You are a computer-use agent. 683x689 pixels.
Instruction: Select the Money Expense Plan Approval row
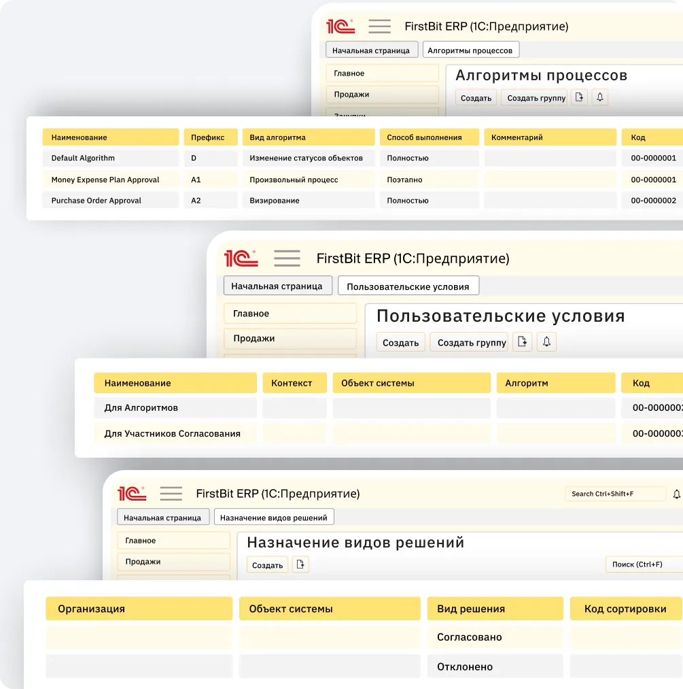pos(105,180)
